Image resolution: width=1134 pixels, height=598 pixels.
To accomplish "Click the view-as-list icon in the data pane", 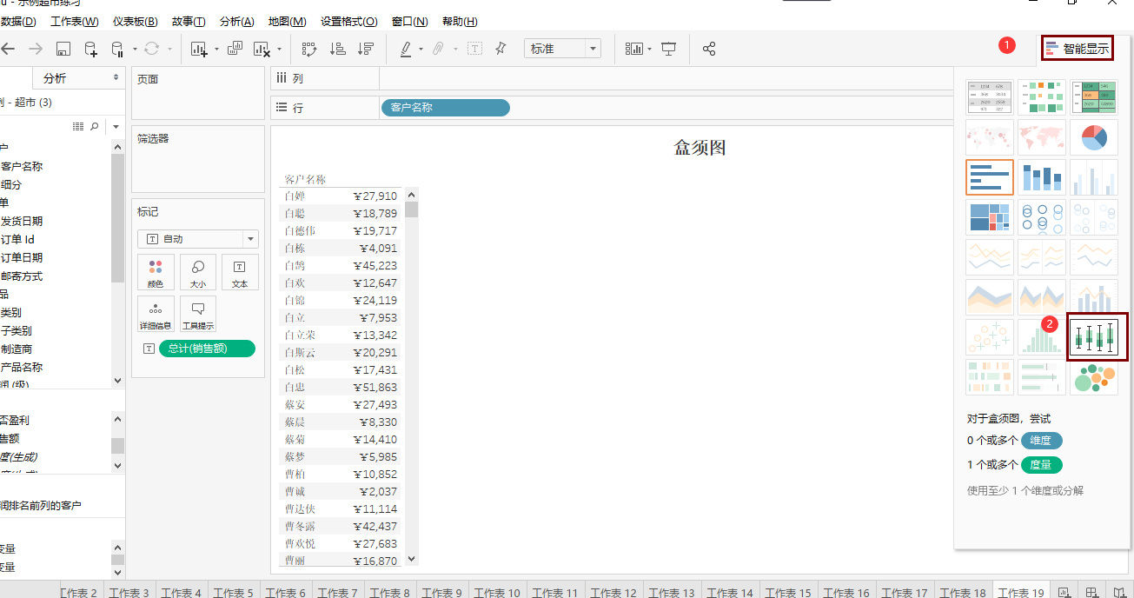I will pyautogui.click(x=78, y=127).
